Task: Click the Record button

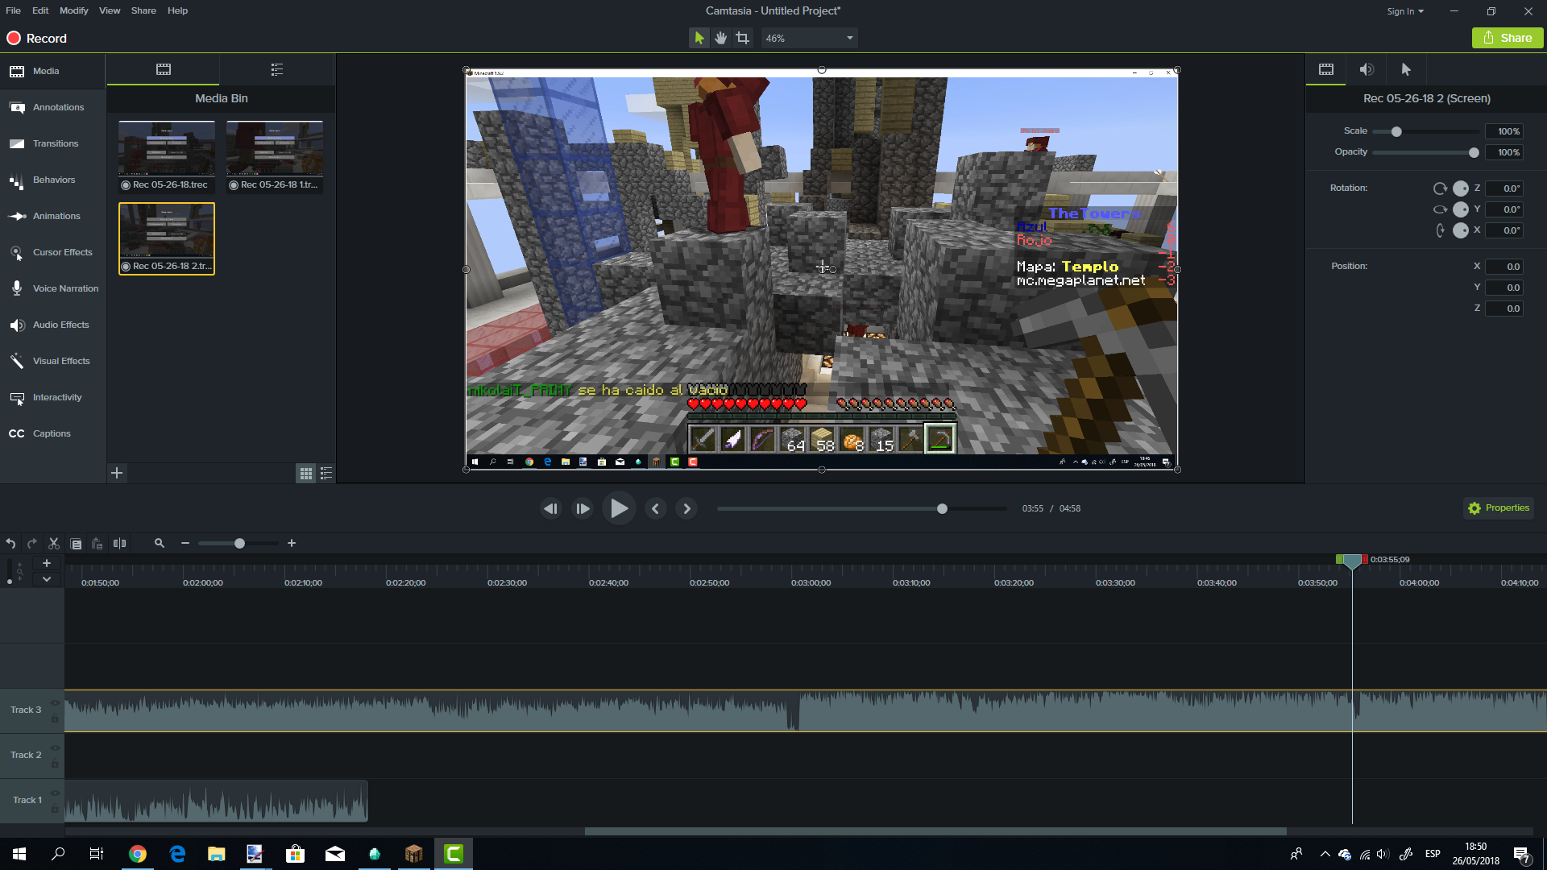Action: pos(37,39)
